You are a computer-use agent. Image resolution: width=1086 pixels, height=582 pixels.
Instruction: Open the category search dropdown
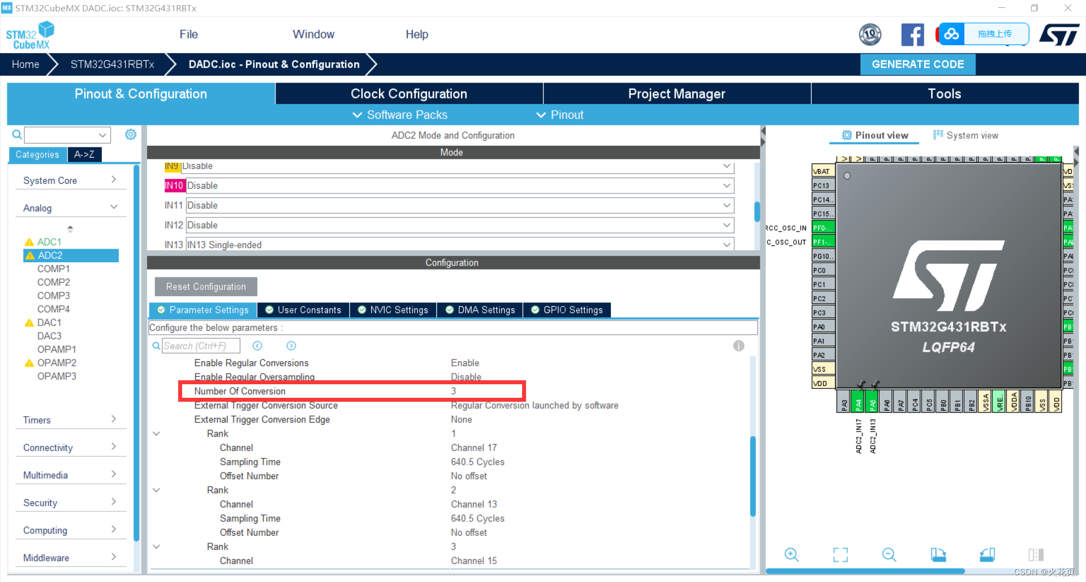(x=102, y=135)
